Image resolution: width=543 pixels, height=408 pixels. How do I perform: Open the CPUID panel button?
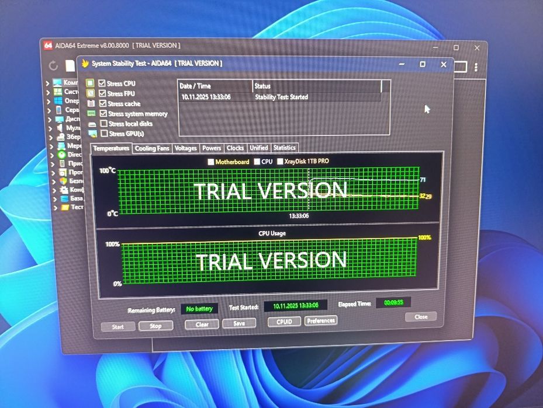click(284, 322)
